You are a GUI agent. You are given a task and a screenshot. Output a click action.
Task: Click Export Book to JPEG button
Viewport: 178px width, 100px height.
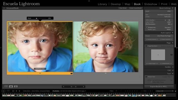point(159,87)
